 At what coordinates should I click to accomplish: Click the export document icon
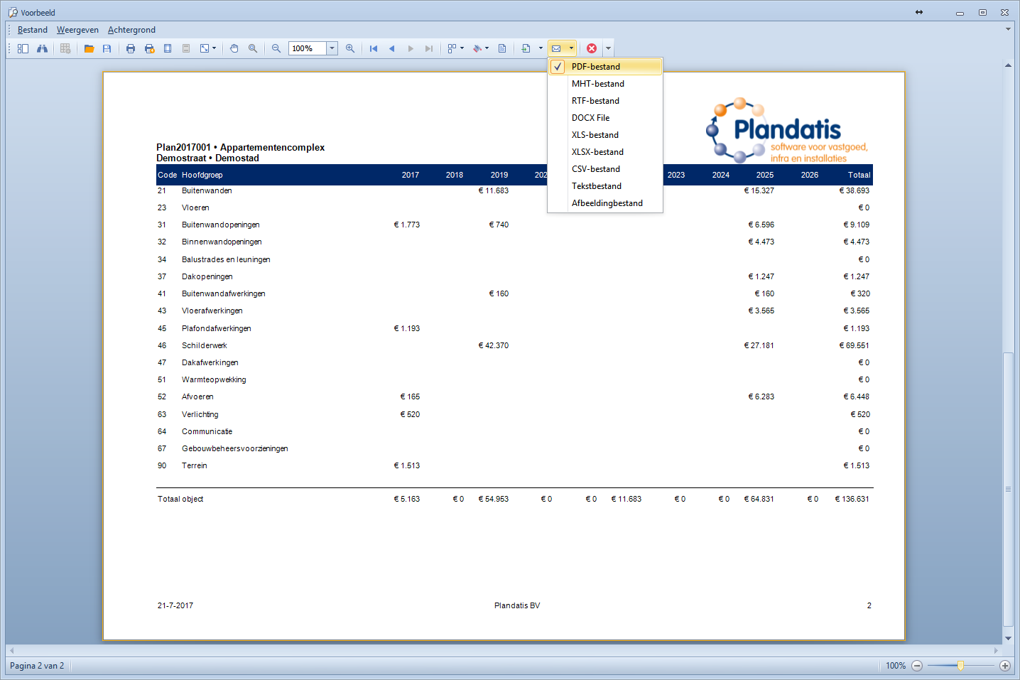pyautogui.click(x=526, y=48)
